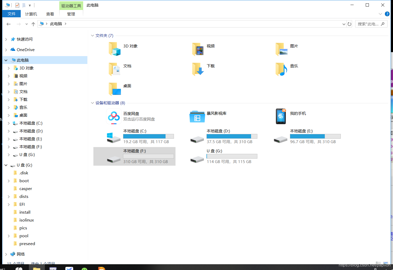This screenshot has height=270, width=393.
Task: Expand OneDrive in the navigation tree
Action: coord(6,50)
